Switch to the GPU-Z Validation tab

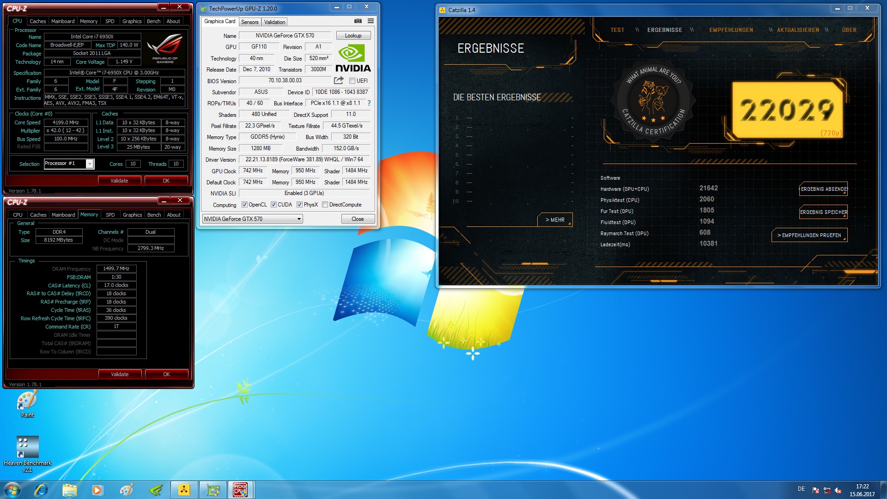(274, 22)
